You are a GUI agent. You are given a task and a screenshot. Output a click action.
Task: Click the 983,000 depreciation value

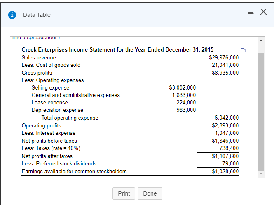click(x=186, y=110)
